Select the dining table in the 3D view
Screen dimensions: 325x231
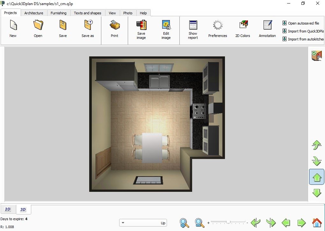pyautogui.click(x=152, y=148)
